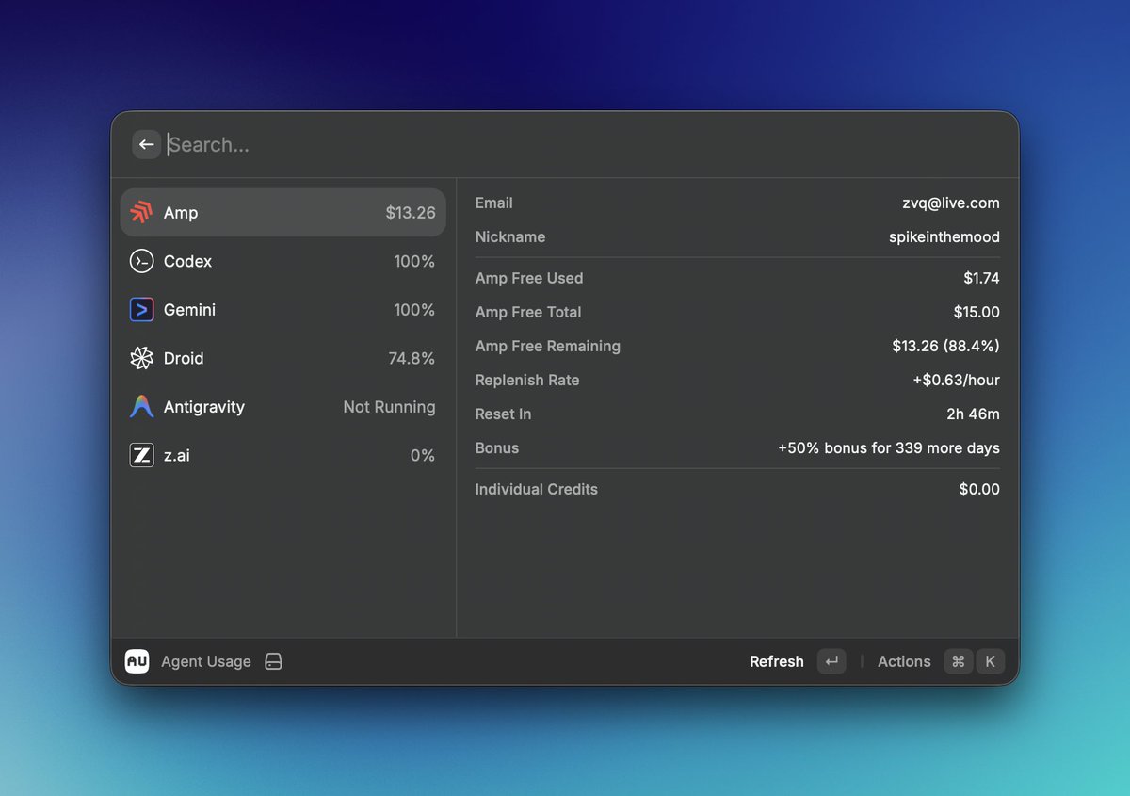Click the 100% value next to Codex

(414, 261)
